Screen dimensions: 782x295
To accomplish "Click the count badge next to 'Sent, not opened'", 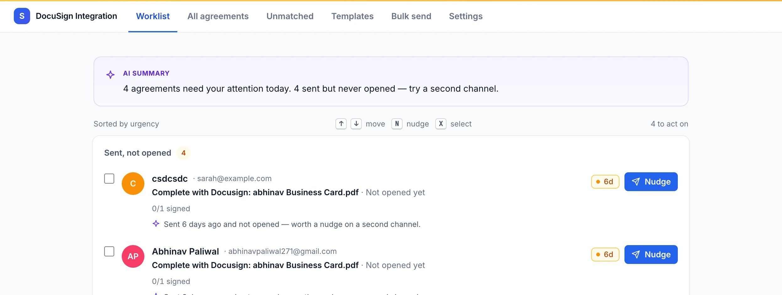I will tap(184, 153).
